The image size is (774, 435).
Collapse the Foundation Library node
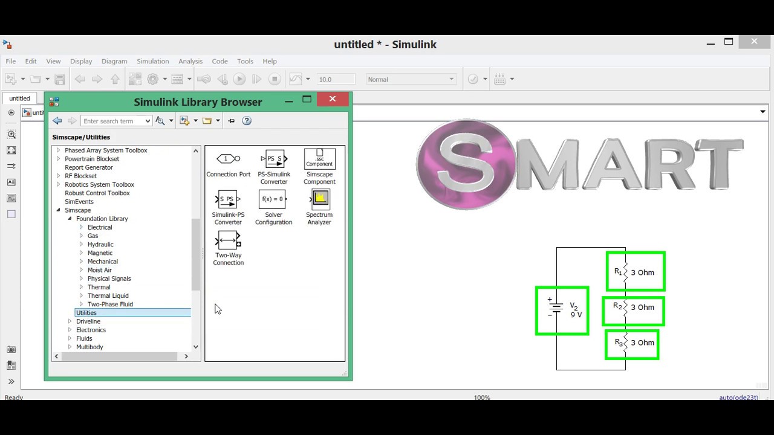click(70, 219)
